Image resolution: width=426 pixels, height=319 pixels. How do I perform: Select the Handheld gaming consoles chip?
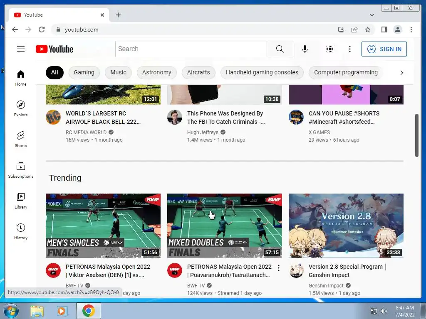pos(262,72)
